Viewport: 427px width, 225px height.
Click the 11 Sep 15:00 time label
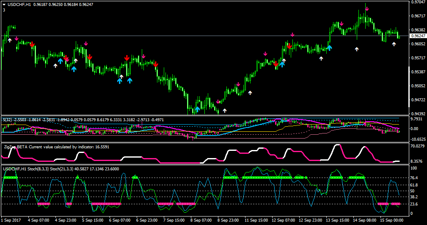click(256, 220)
